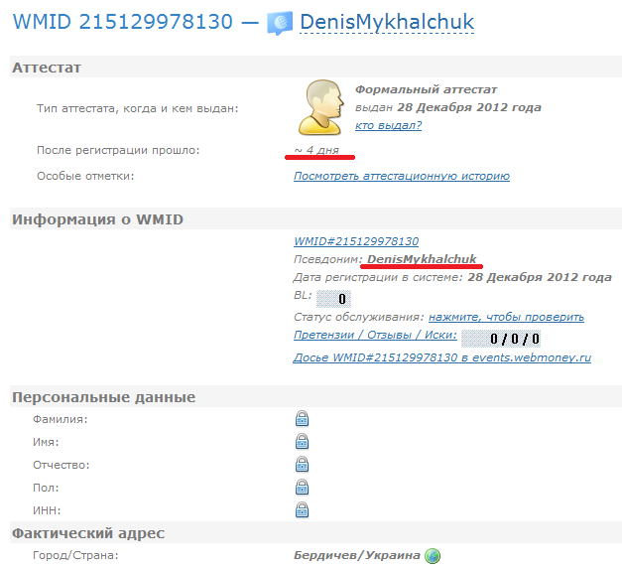Click the chat bubble icon beside DenisMykhalchuk
This screenshot has height=569, width=622.
click(x=280, y=23)
